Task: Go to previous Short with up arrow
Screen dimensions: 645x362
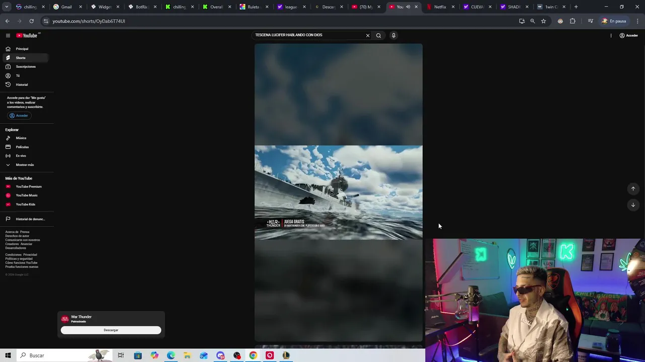Action: (633, 189)
